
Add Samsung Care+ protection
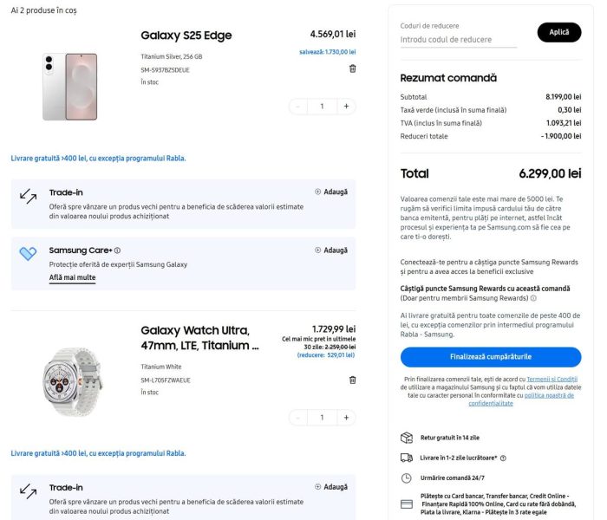[x=331, y=250]
